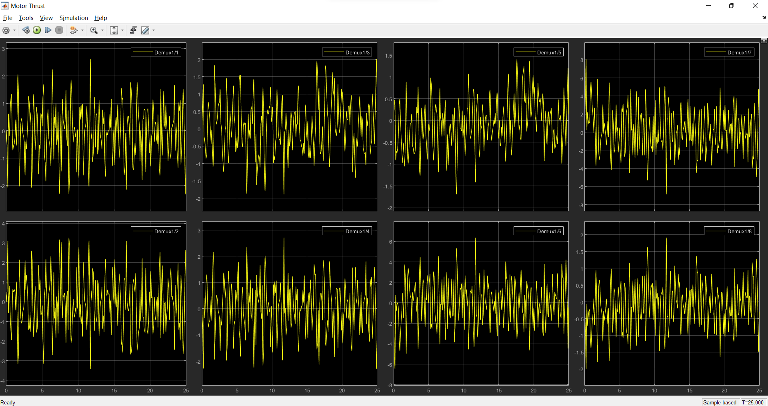
Task: Expand the measurements dropdown arrow
Action: tap(154, 30)
